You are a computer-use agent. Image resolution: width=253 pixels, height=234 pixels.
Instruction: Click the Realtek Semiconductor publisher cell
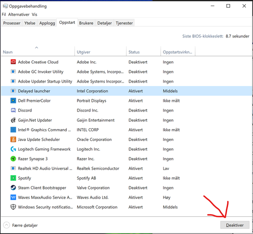click(x=98, y=168)
